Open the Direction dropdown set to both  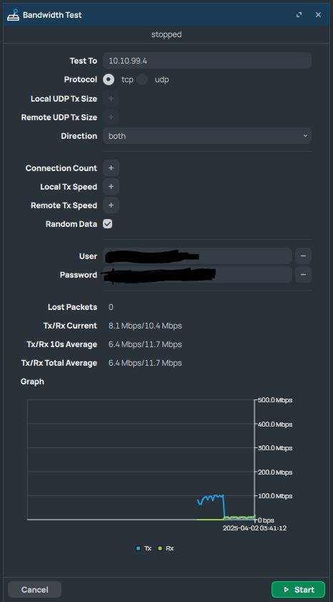[x=207, y=136]
